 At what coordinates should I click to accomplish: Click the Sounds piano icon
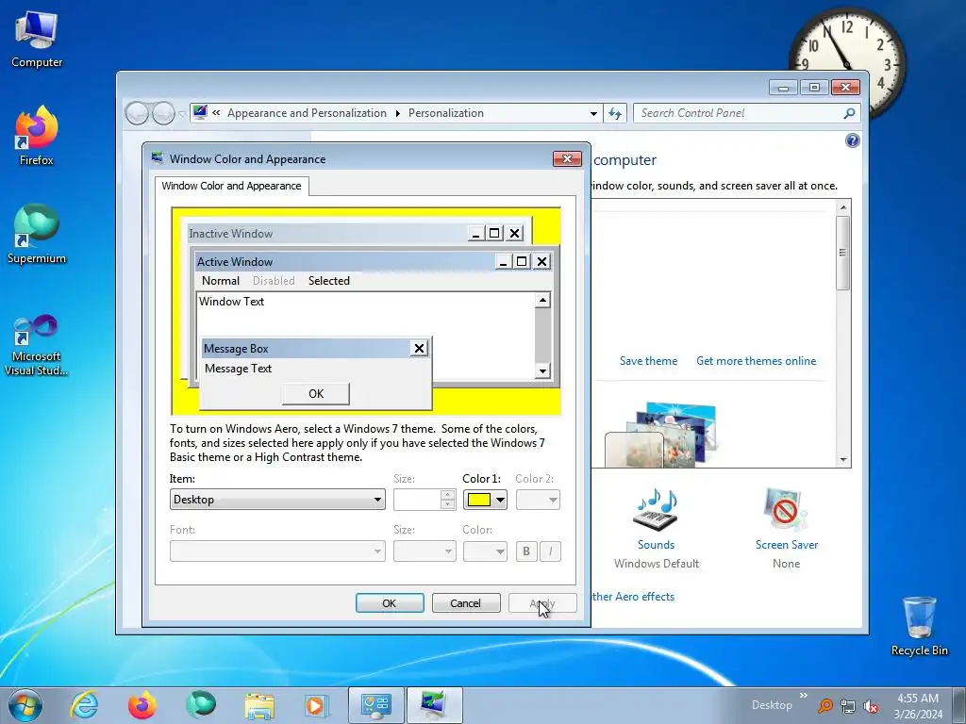[x=656, y=510]
